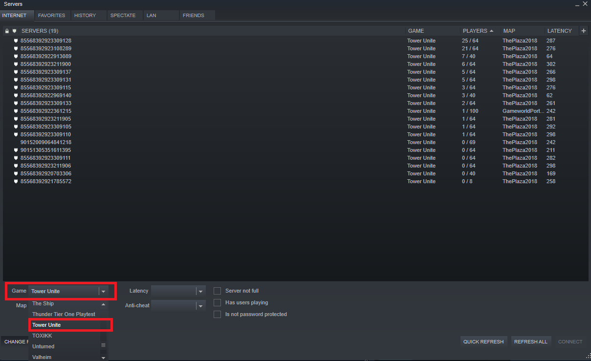Open the Anti-cheat filter dropdown
The image size is (591, 361).
[x=178, y=306]
